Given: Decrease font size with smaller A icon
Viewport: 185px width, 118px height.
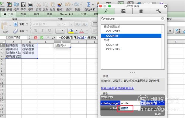Looking at the screenshot, I should coord(84,24).
